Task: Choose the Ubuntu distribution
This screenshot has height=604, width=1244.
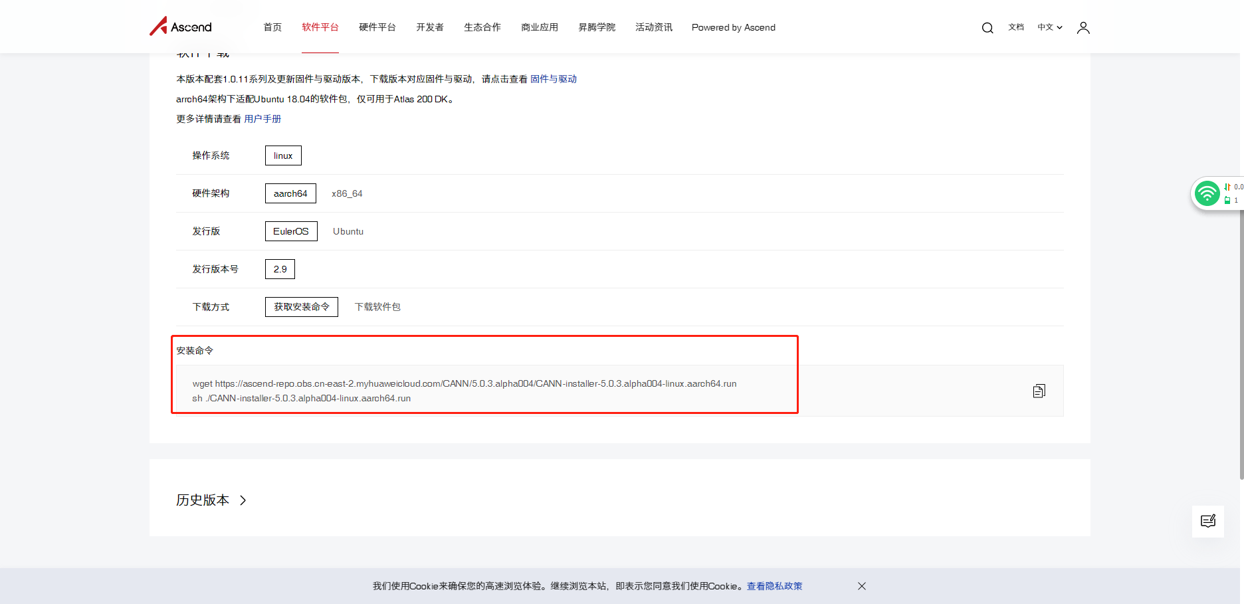Action: tap(348, 231)
